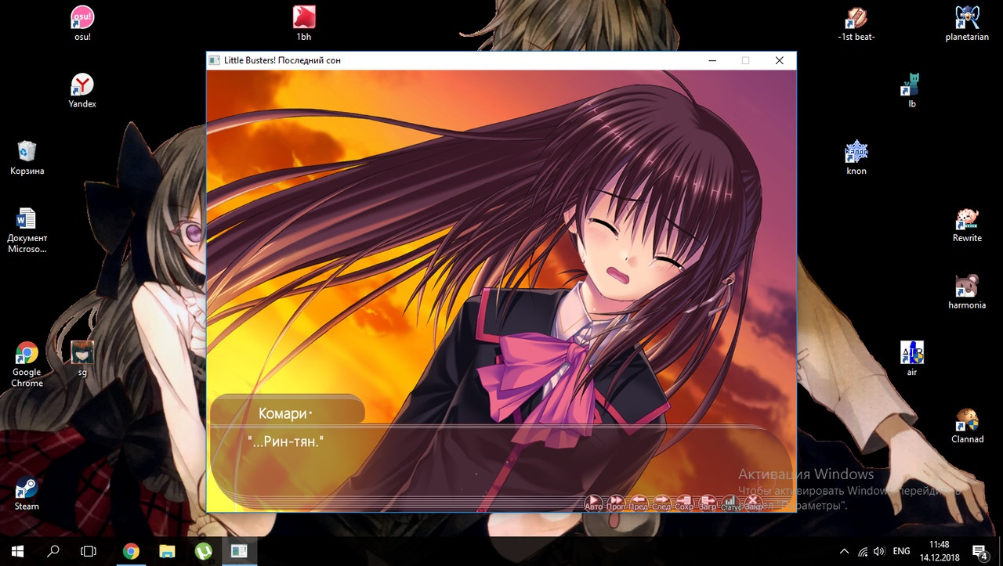This screenshot has width=1003, height=566.
Task: Click the dialogue text box to advance
Action: (x=501, y=462)
